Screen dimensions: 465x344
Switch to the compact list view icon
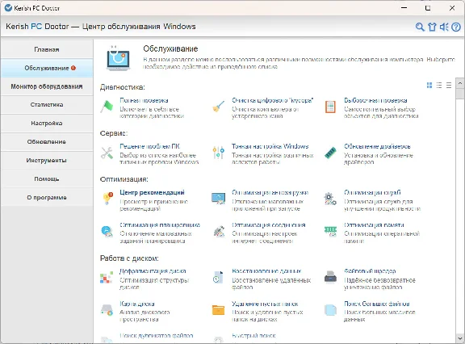point(449,86)
